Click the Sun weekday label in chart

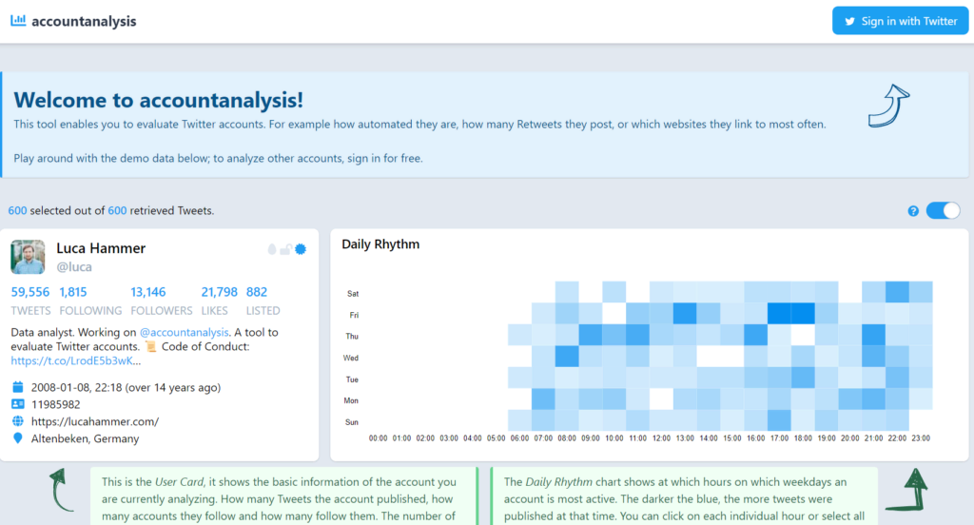click(352, 422)
